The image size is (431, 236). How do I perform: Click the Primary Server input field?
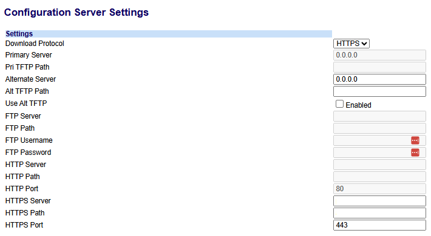point(379,55)
